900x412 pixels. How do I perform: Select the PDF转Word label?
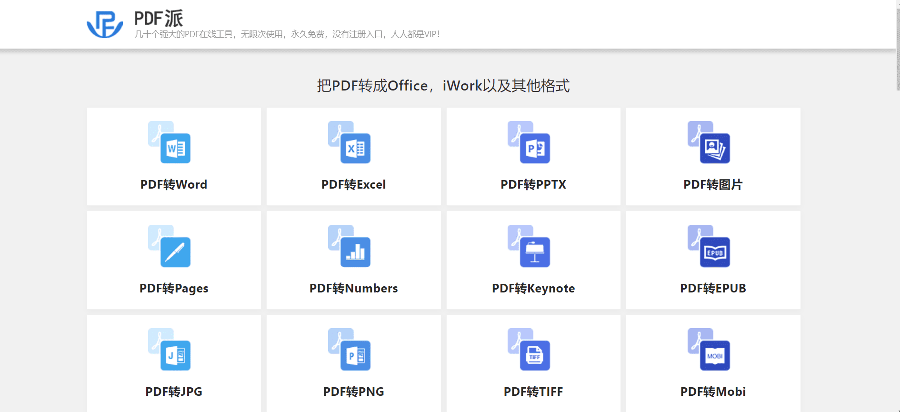174,184
